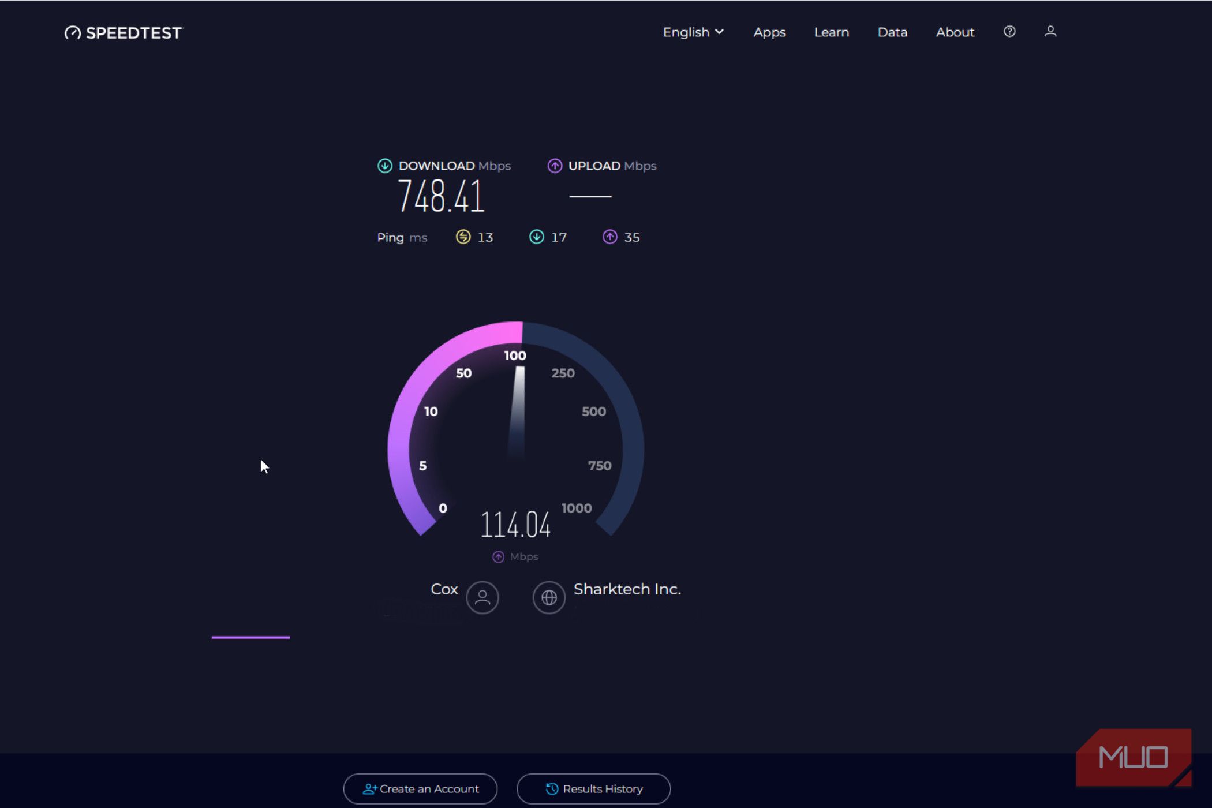Click the 50 mark on the gauge
This screenshot has width=1212, height=808.
click(x=463, y=373)
